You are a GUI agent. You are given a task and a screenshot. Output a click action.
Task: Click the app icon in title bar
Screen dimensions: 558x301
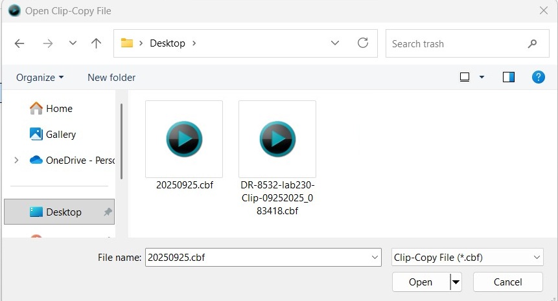coord(14,10)
